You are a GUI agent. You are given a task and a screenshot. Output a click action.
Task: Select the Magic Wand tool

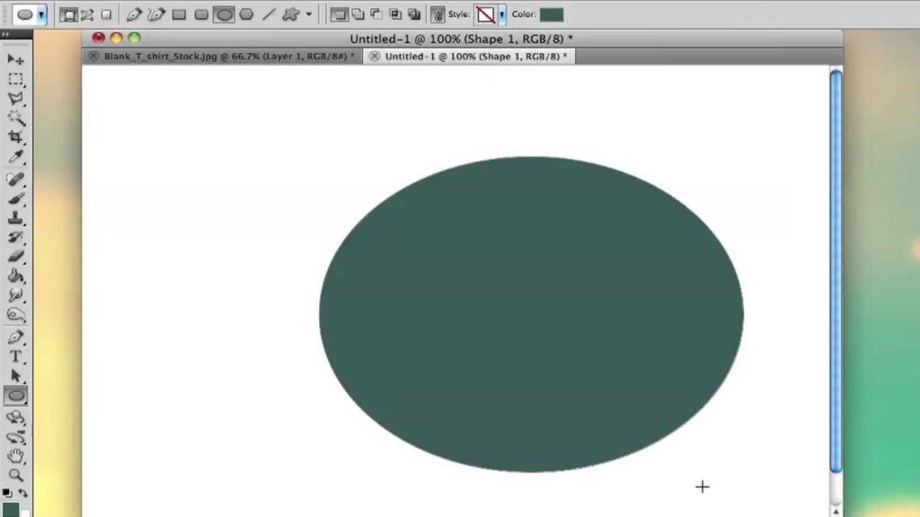point(15,118)
